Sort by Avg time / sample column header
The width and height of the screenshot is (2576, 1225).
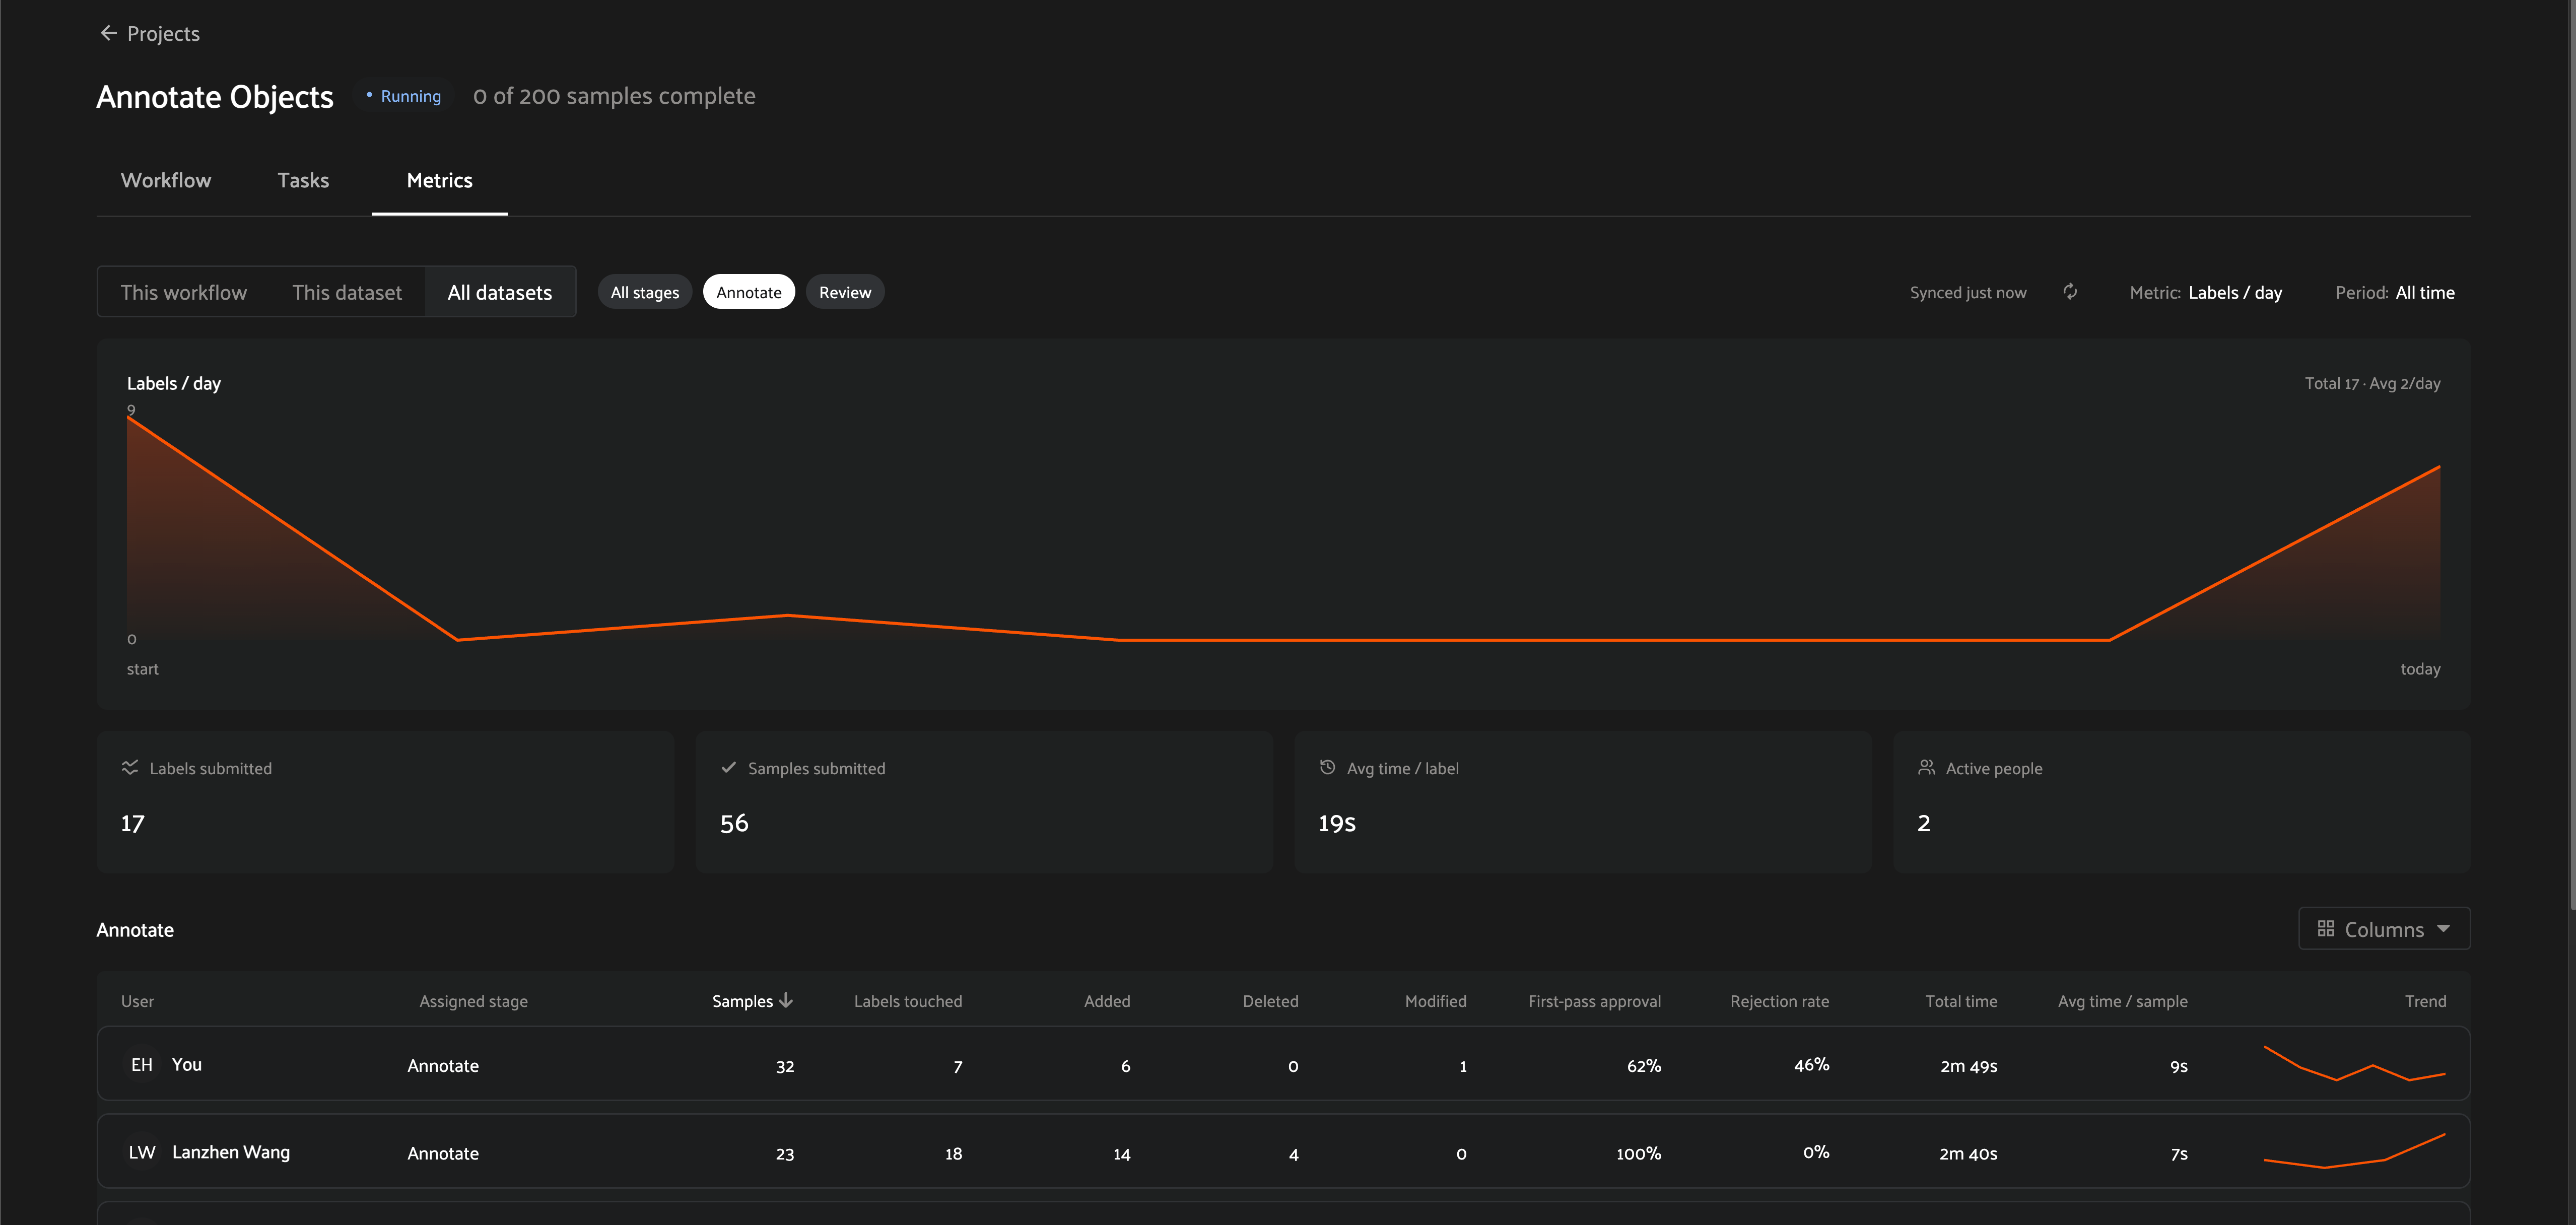[2123, 1001]
